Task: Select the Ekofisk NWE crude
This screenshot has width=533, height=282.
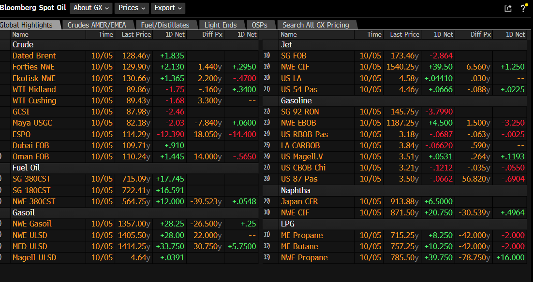Action: (129, 78)
